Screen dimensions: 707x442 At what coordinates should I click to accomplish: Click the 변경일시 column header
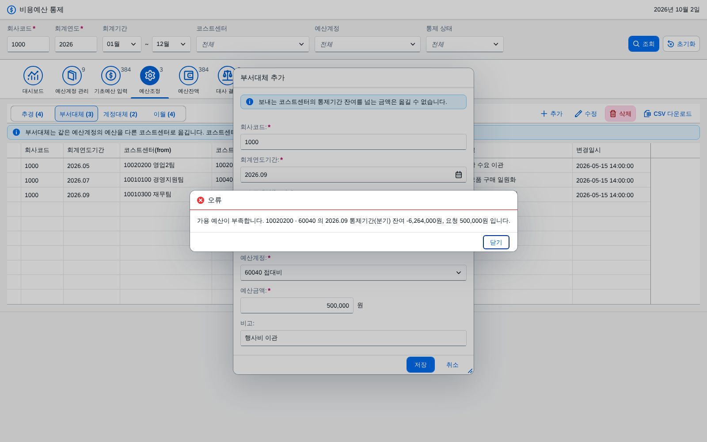click(x=612, y=150)
